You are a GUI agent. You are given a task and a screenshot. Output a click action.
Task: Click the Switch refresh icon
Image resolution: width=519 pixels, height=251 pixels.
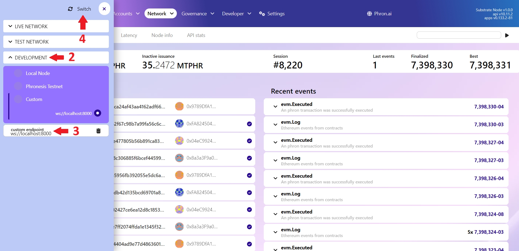click(70, 9)
